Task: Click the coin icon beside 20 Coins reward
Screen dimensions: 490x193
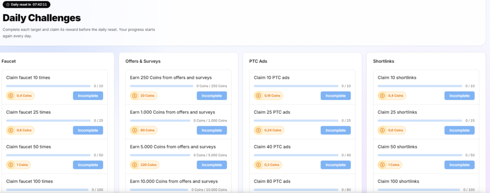Action: point(134,96)
